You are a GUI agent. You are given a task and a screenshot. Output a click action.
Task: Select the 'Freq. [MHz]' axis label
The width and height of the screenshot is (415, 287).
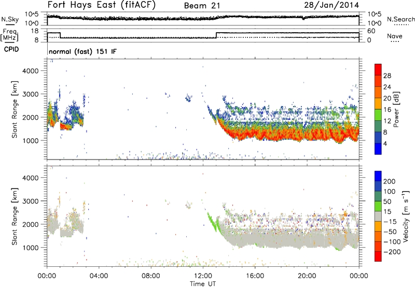(9, 35)
